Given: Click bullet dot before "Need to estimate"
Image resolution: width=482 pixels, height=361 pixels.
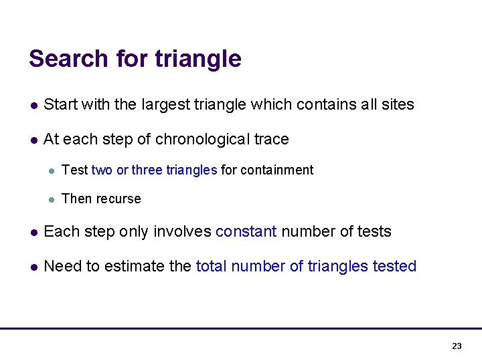Looking at the screenshot, I should pyautogui.click(x=33, y=267).
